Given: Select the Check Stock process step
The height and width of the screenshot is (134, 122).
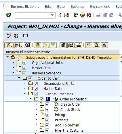Looking at the screenshot, I should 70,110.
